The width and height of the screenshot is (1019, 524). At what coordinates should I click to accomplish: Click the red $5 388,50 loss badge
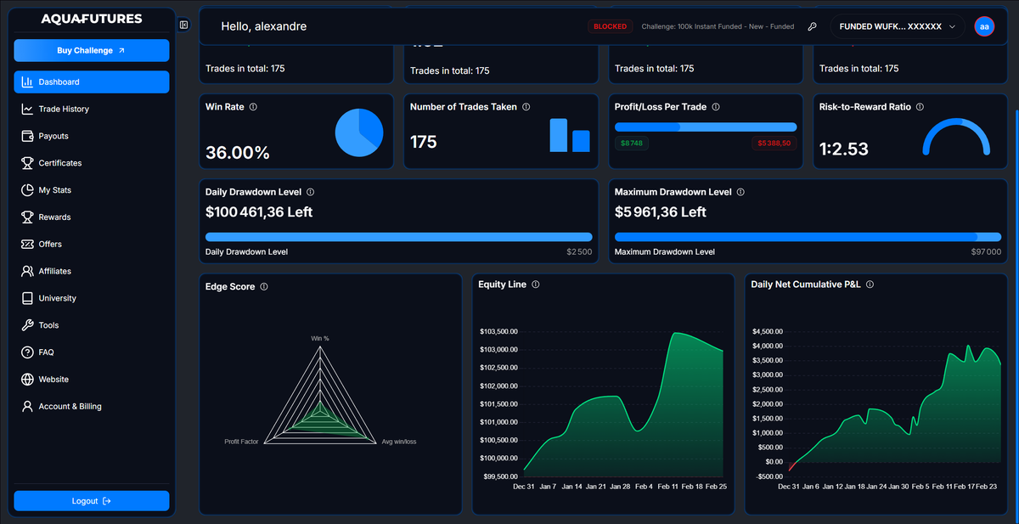[x=774, y=144]
